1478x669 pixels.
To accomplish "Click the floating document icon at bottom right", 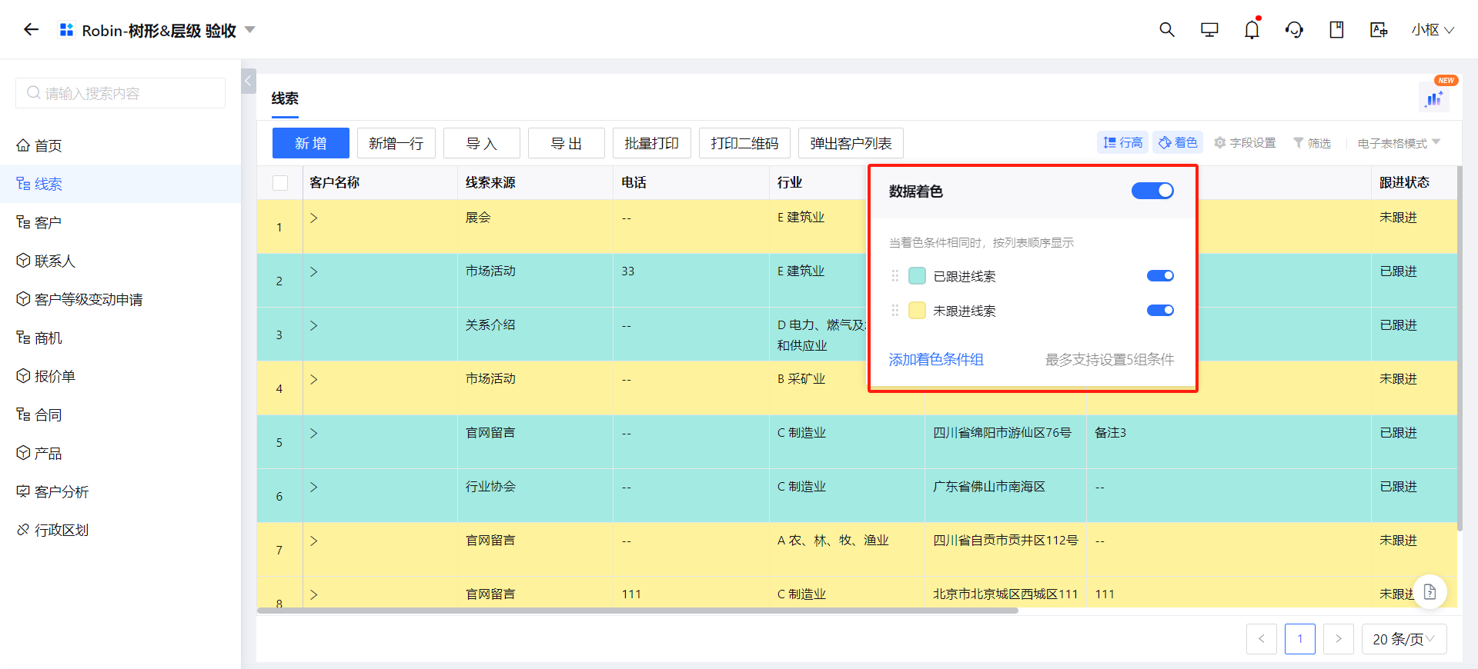I will pos(1430,592).
